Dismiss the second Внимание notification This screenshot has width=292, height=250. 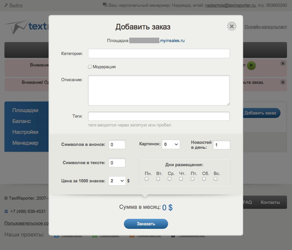(x=283, y=82)
